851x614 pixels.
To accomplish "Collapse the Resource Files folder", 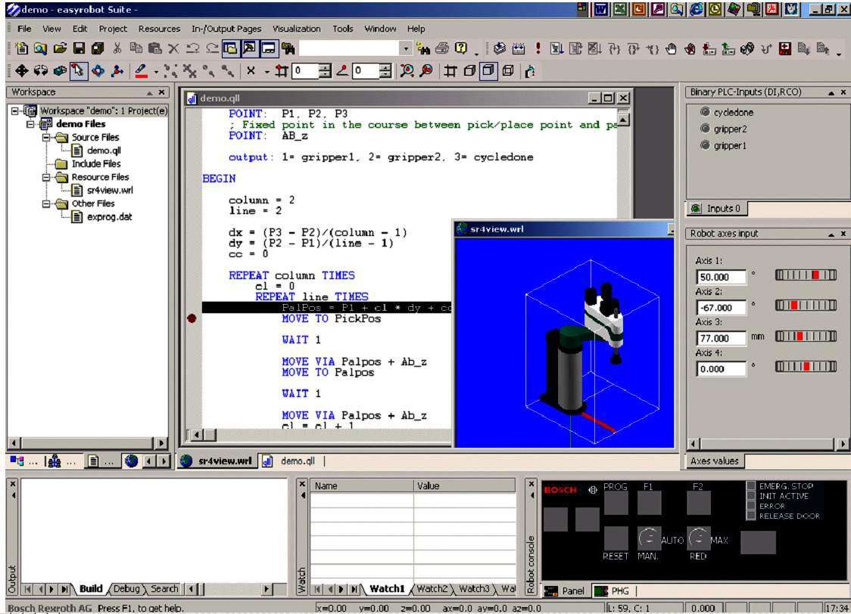I will (46, 177).
